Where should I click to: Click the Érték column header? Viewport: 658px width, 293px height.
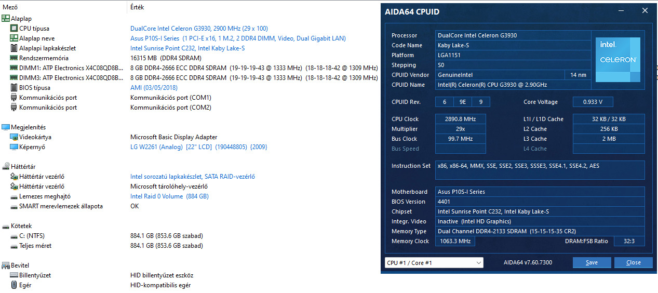[x=137, y=7]
